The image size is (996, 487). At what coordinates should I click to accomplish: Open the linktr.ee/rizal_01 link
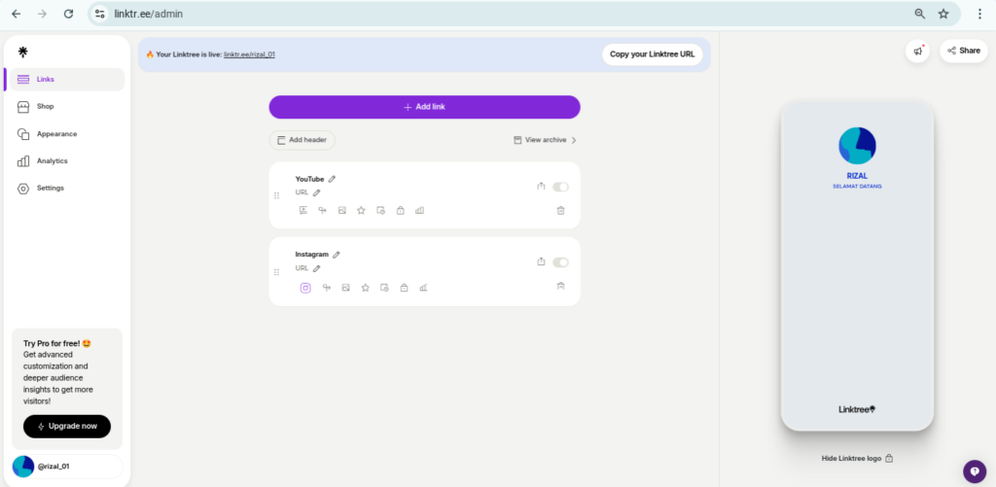point(249,54)
